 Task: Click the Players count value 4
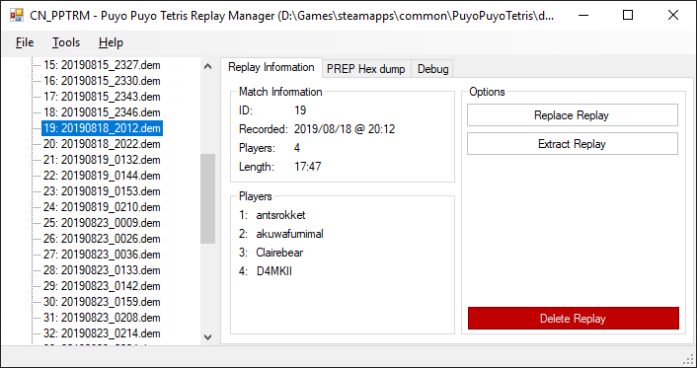tap(297, 148)
